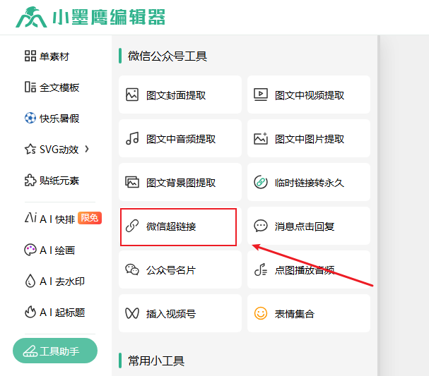
Task: Select 插入视频号 tool label
Action: coord(171,314)
